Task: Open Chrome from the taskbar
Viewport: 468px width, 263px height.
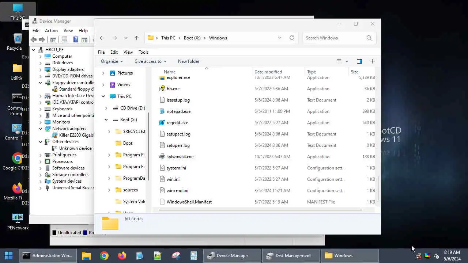Action: 104,256
